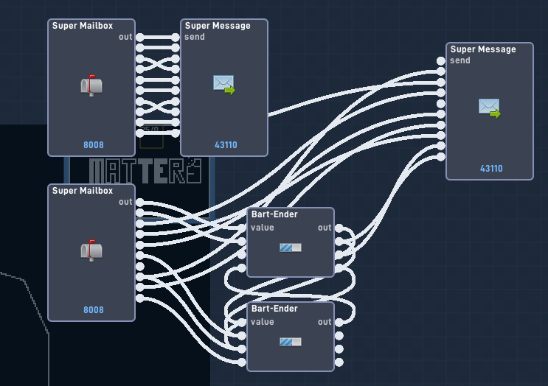Click the slider icon in upper Bart-Ender node

point(291,248)
